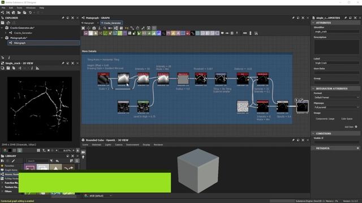Collapse the Cracks Generator.sbs package
Screen dimensions: 362x203
tap(2, 28)
